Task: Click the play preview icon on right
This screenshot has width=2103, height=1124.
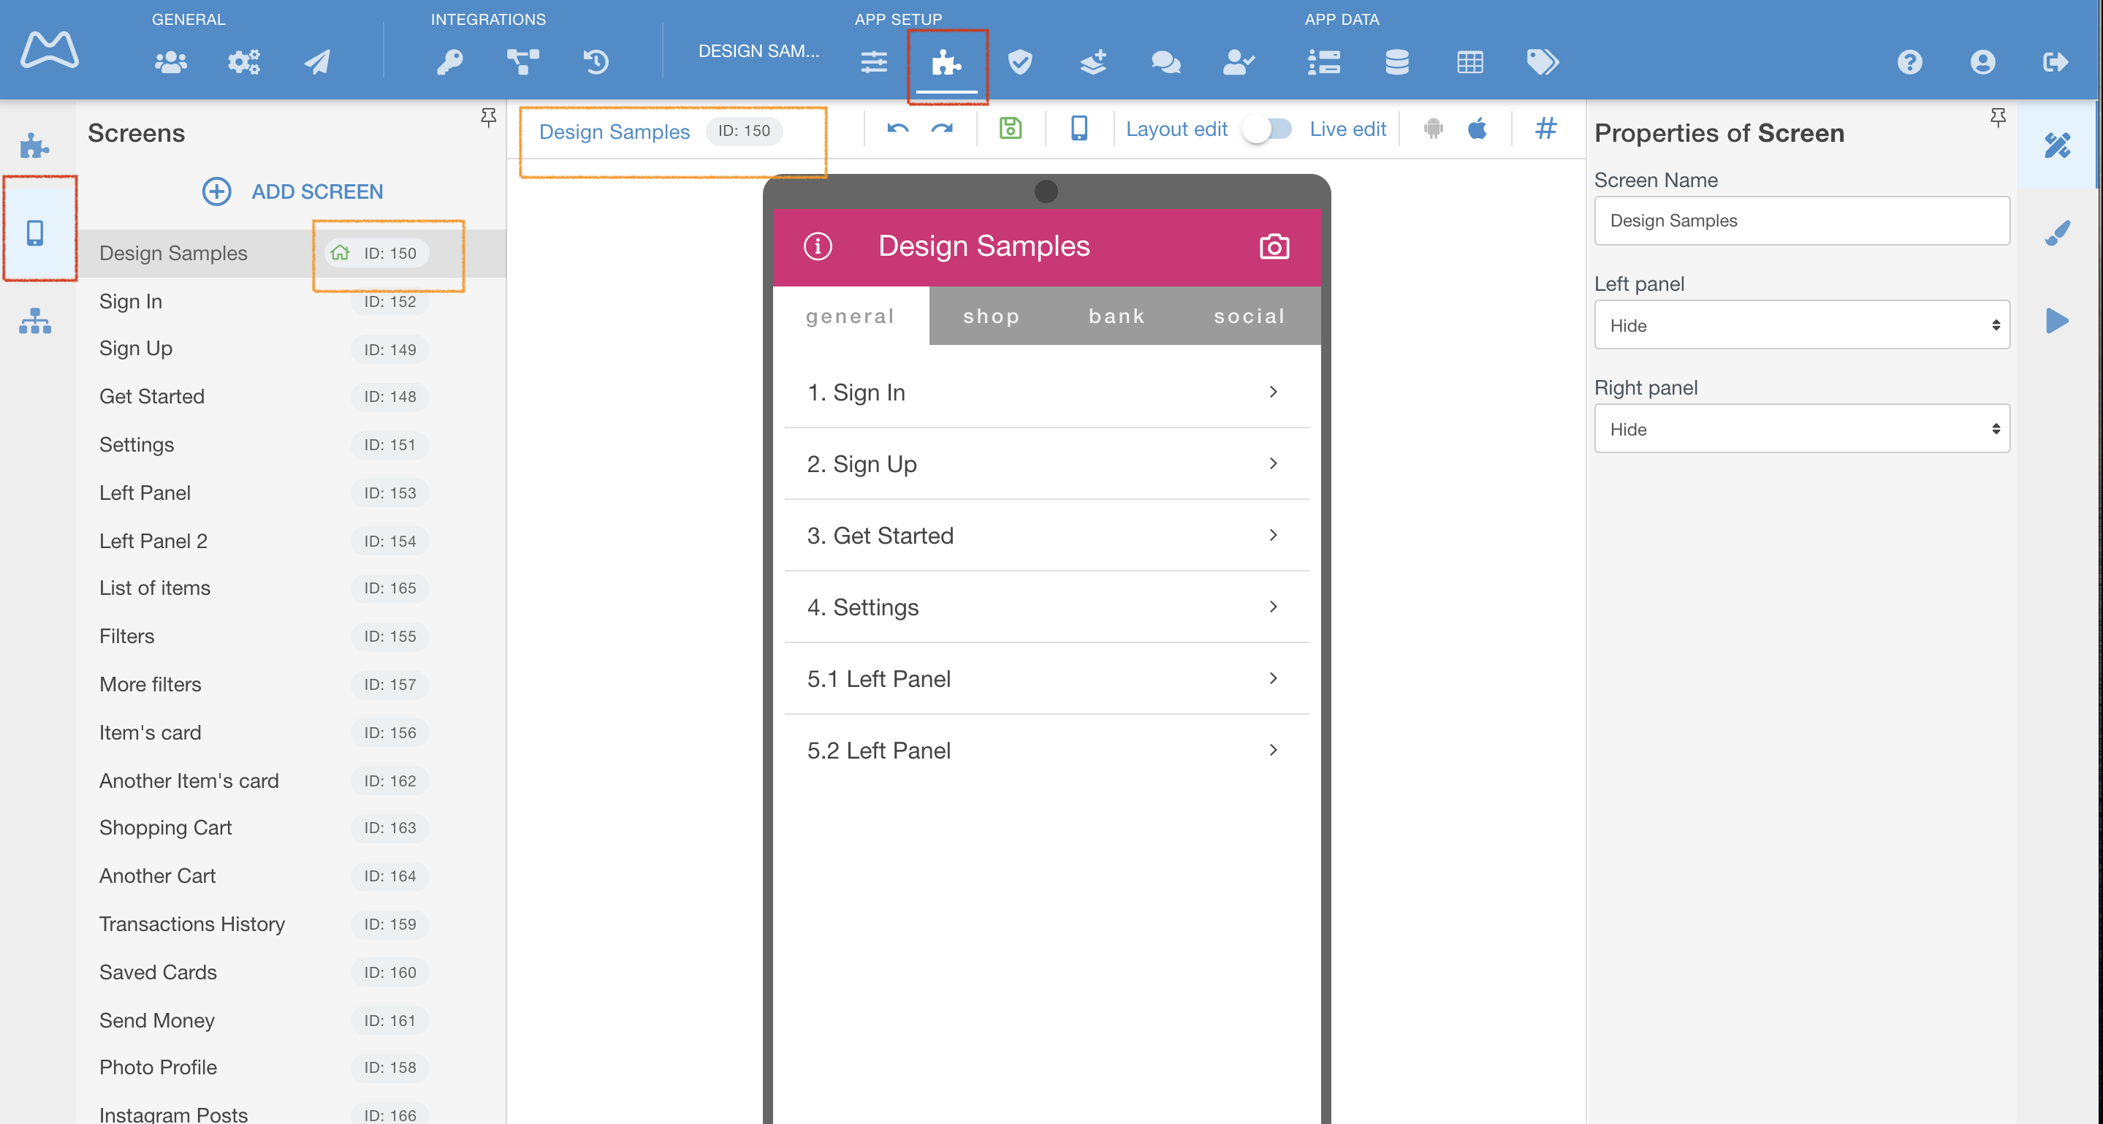Action: [2057, 321]
